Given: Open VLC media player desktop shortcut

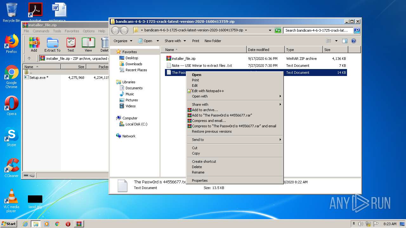Looking at the screenshot, I should point(11,201).
